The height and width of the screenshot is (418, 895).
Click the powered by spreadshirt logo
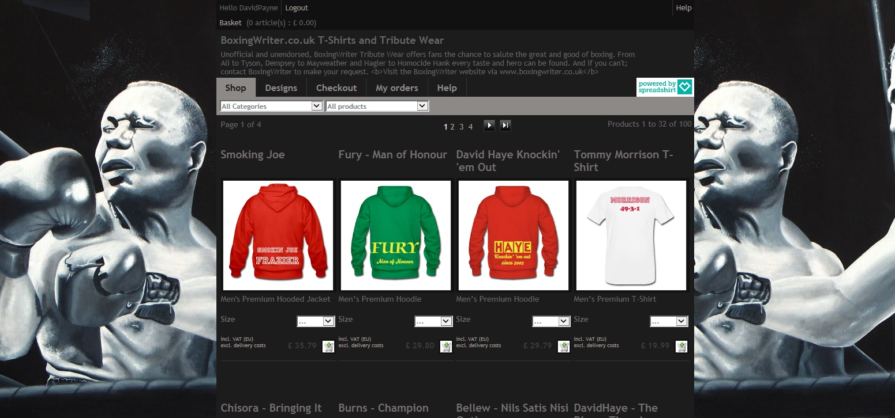click(x=664, y=86)
